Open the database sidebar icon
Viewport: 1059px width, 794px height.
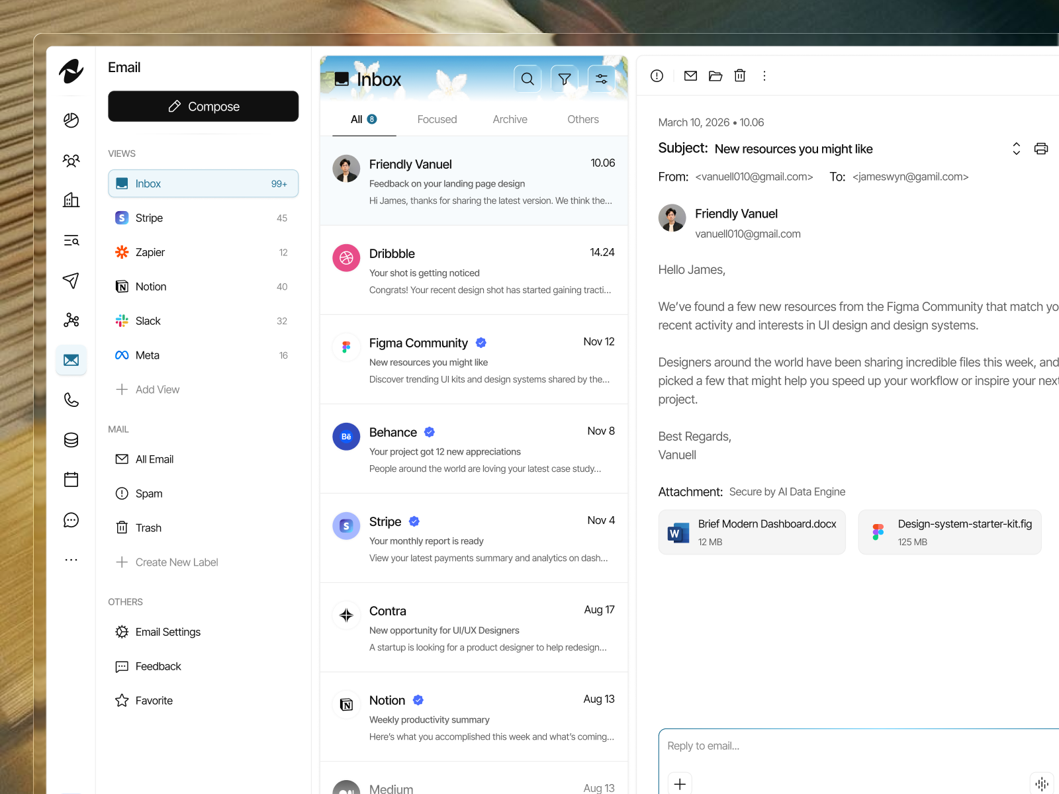71,440
